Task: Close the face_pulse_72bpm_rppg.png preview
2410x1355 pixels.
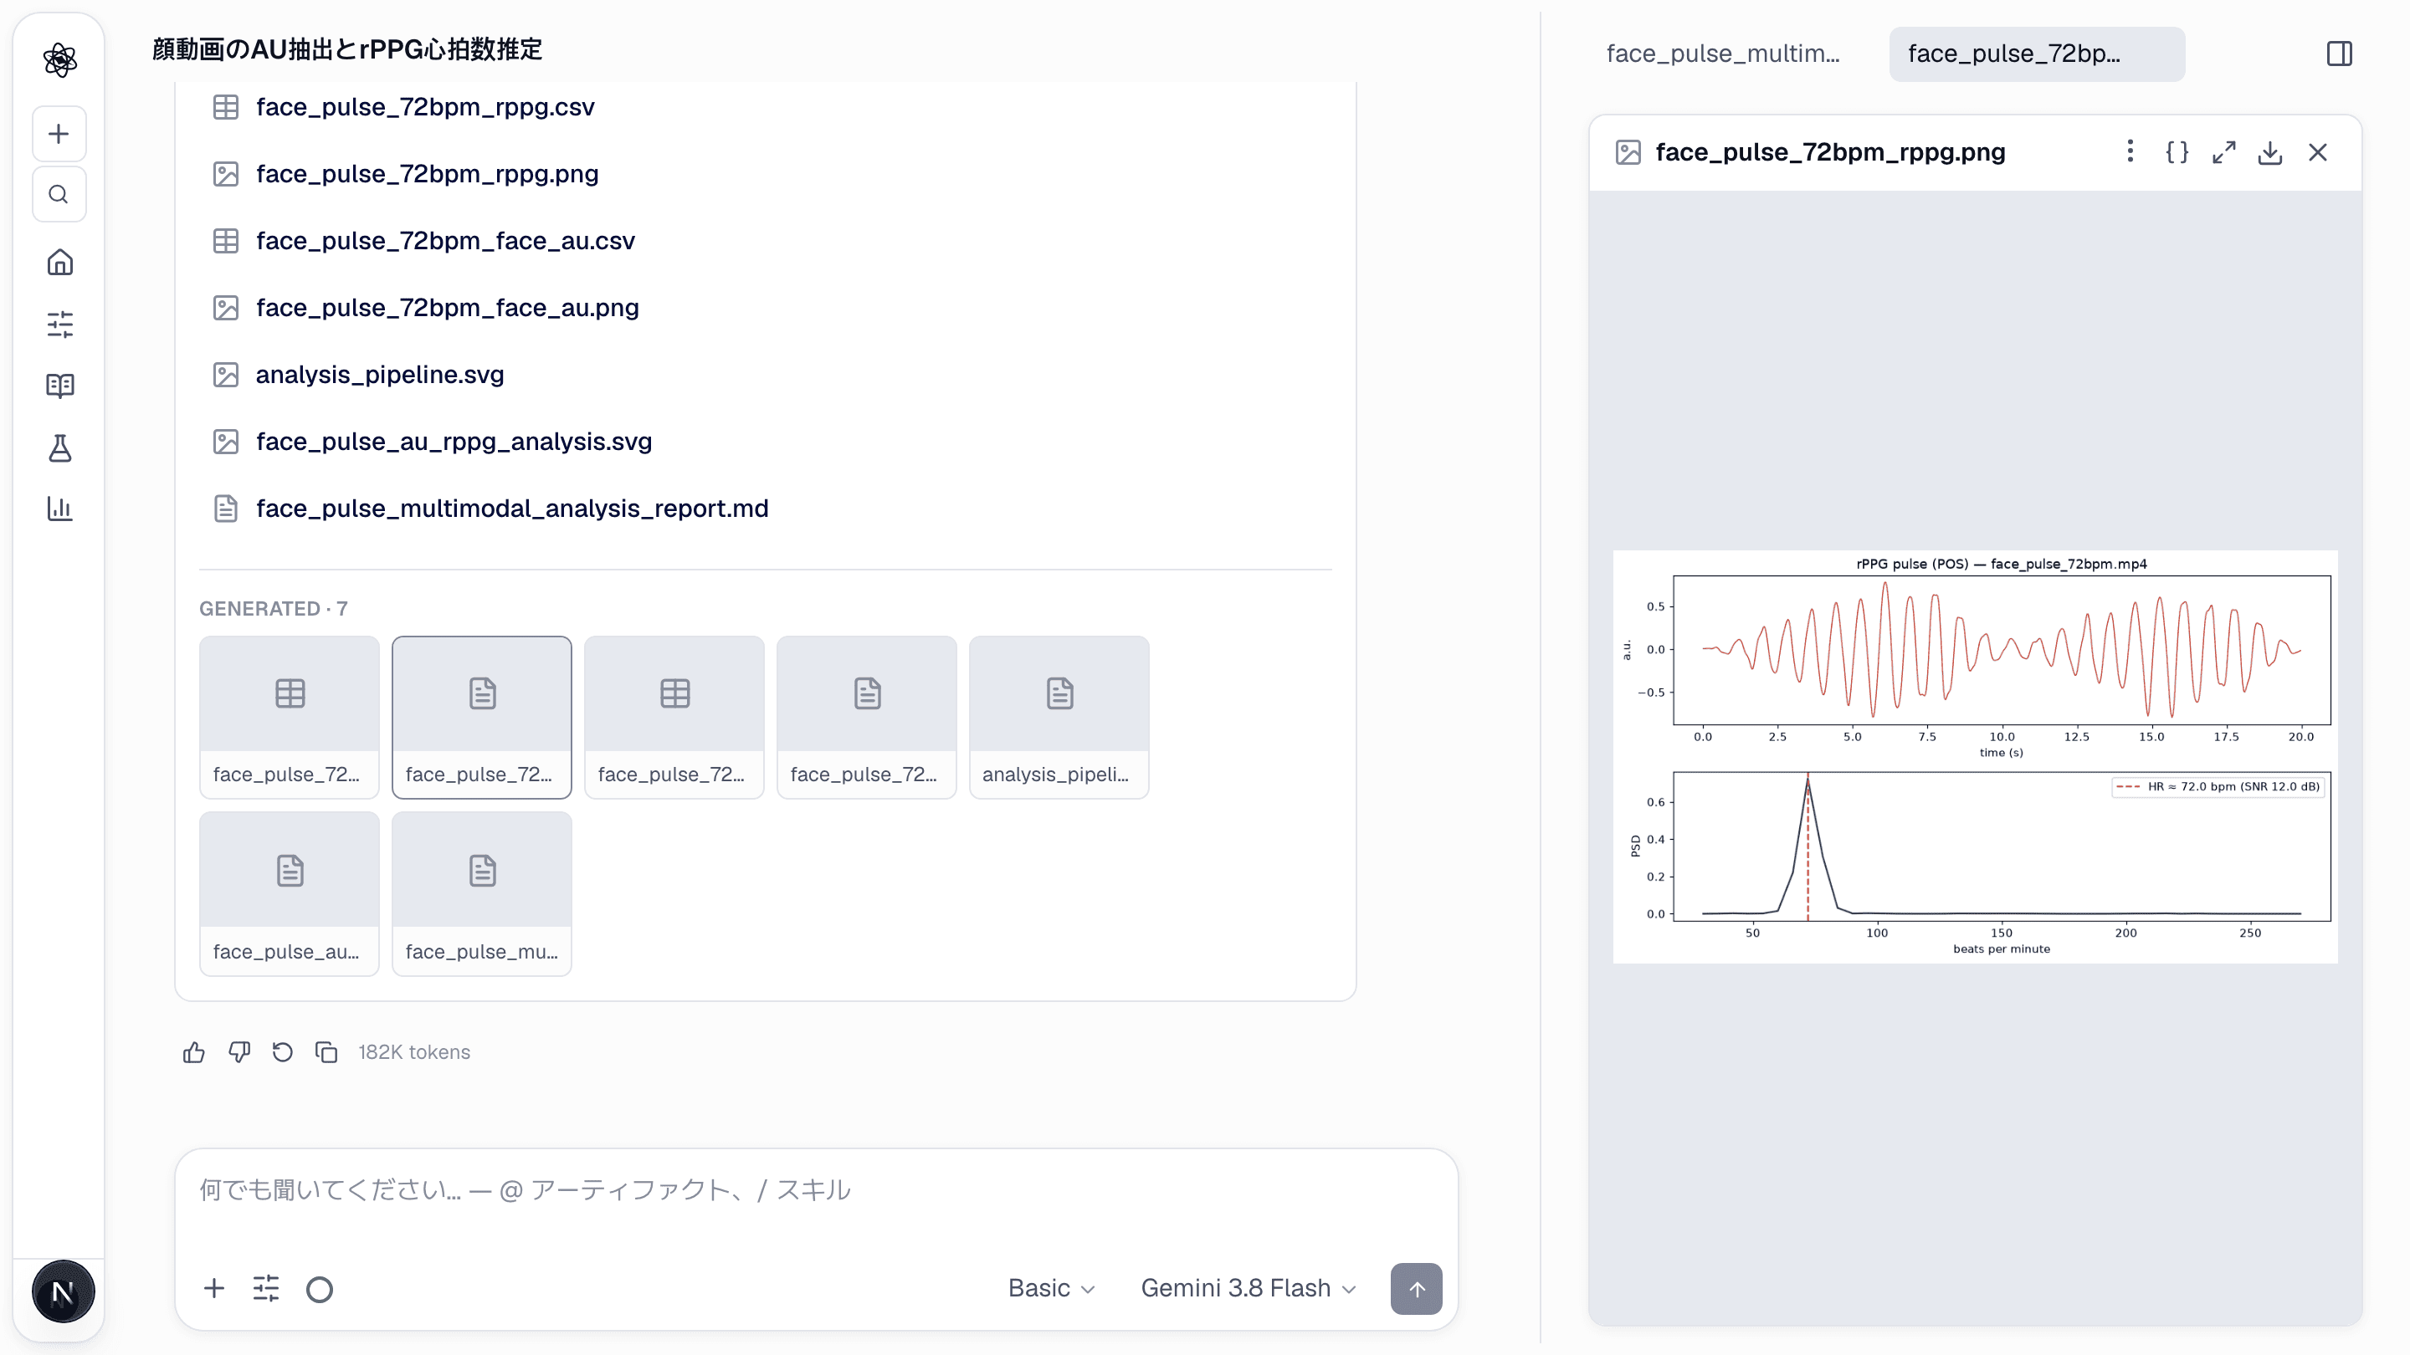Action: coord(2317,151)
